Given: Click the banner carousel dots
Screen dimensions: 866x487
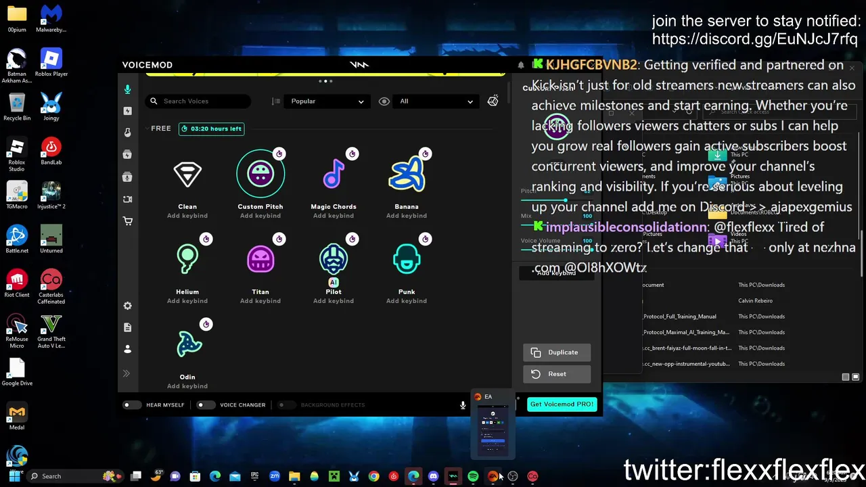Looking at the screenshot, I should (325, 81).
